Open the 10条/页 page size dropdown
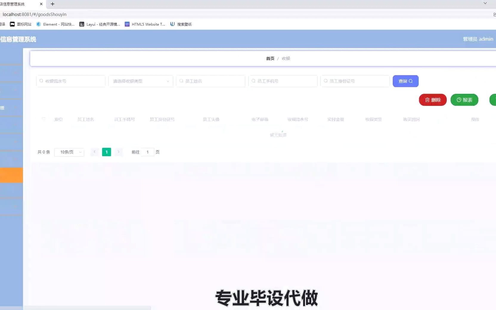Viewport: 496px width, 310px height. click(x=69, y=152)
